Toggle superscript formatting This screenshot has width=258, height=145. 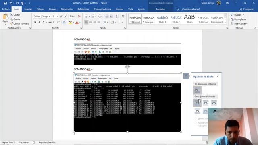tap(58, 22)
